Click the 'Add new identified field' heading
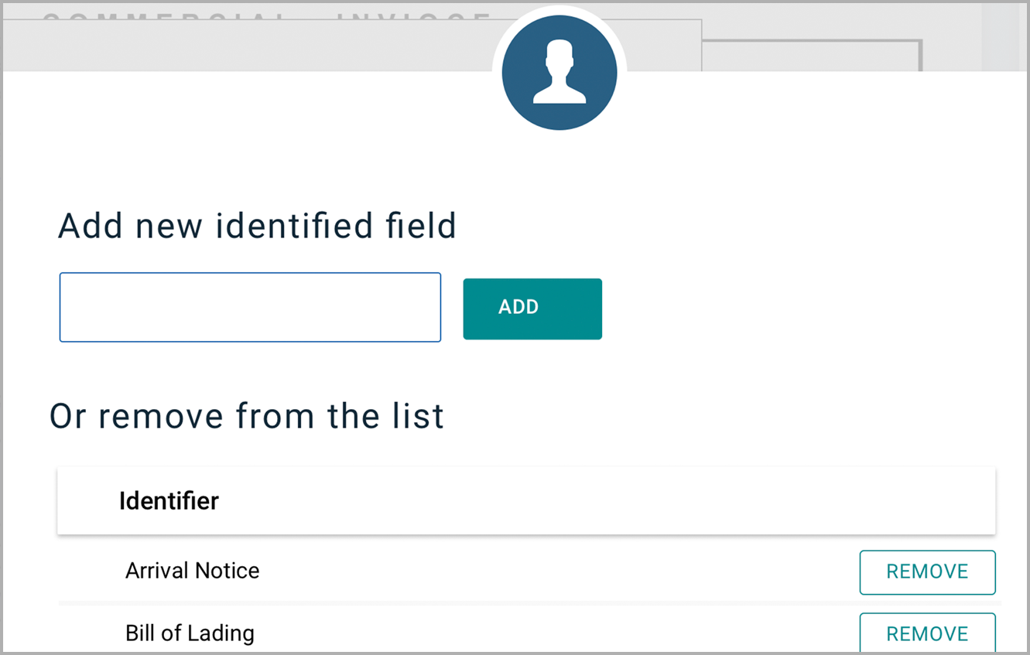This screenshot has height=655, width=1030. 257,226
